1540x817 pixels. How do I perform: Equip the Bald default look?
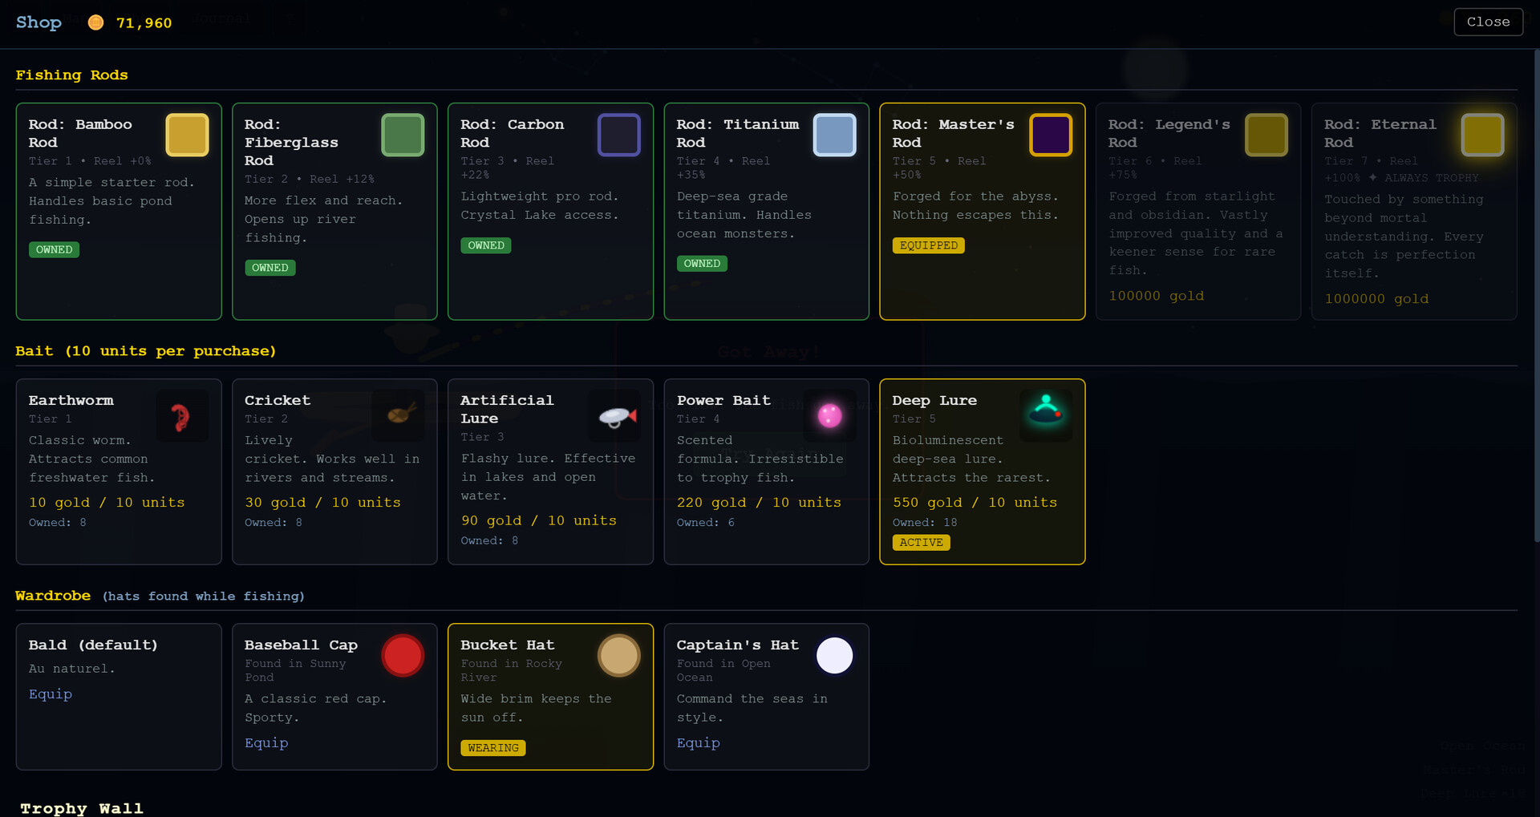pos(51,694)
